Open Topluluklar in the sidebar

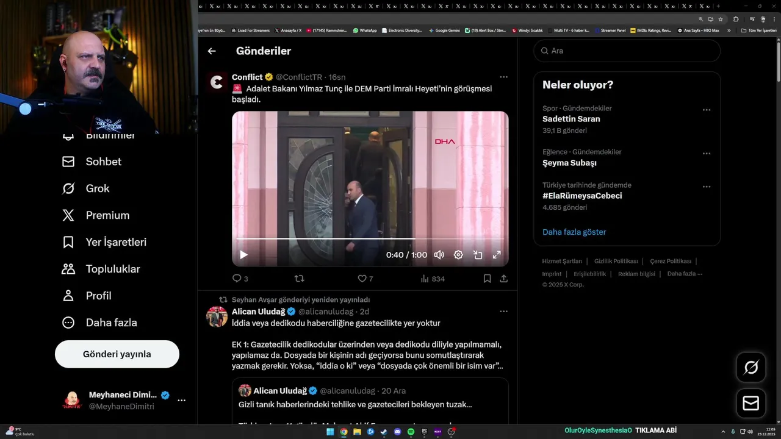[x=101, y=269]
